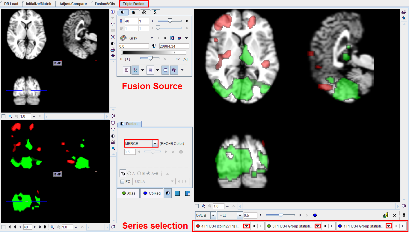Click the full-extent frame icon in top-left sidebar

[x=113, y=37]
